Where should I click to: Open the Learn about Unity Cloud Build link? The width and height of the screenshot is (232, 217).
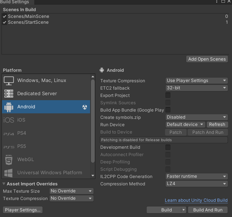point(196,201)
